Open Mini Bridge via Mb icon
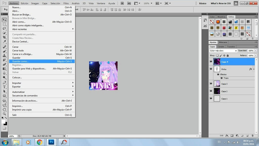This screenshot has width=259, height=146. (x=129, y=3)
